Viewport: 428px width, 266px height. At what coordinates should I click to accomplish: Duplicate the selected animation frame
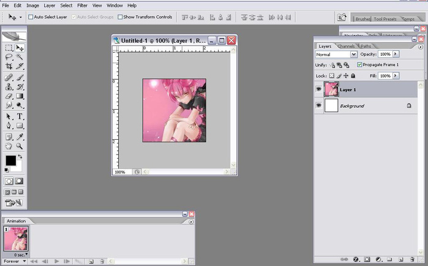pyautogui.click(x=91, y=261)
